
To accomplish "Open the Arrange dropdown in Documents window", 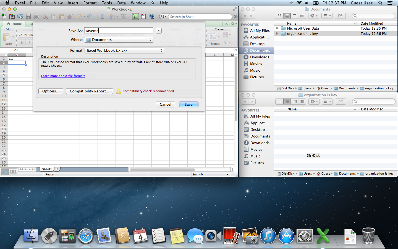I will pos(327,16).
